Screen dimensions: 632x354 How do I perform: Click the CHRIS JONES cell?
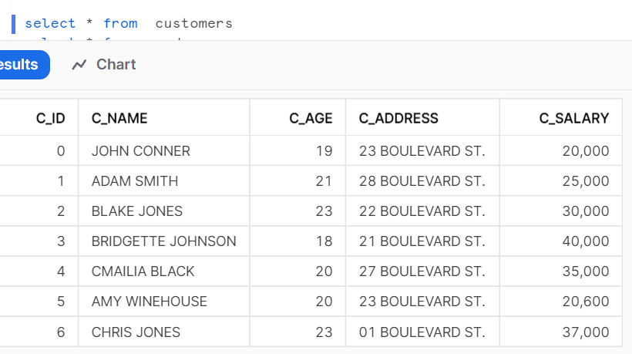(x=164, y=332)
